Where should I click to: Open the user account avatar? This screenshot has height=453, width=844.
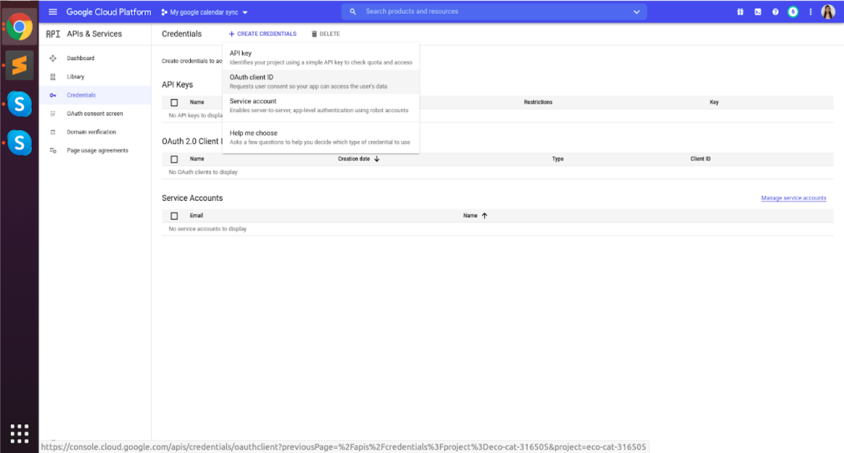pos(828,12)
